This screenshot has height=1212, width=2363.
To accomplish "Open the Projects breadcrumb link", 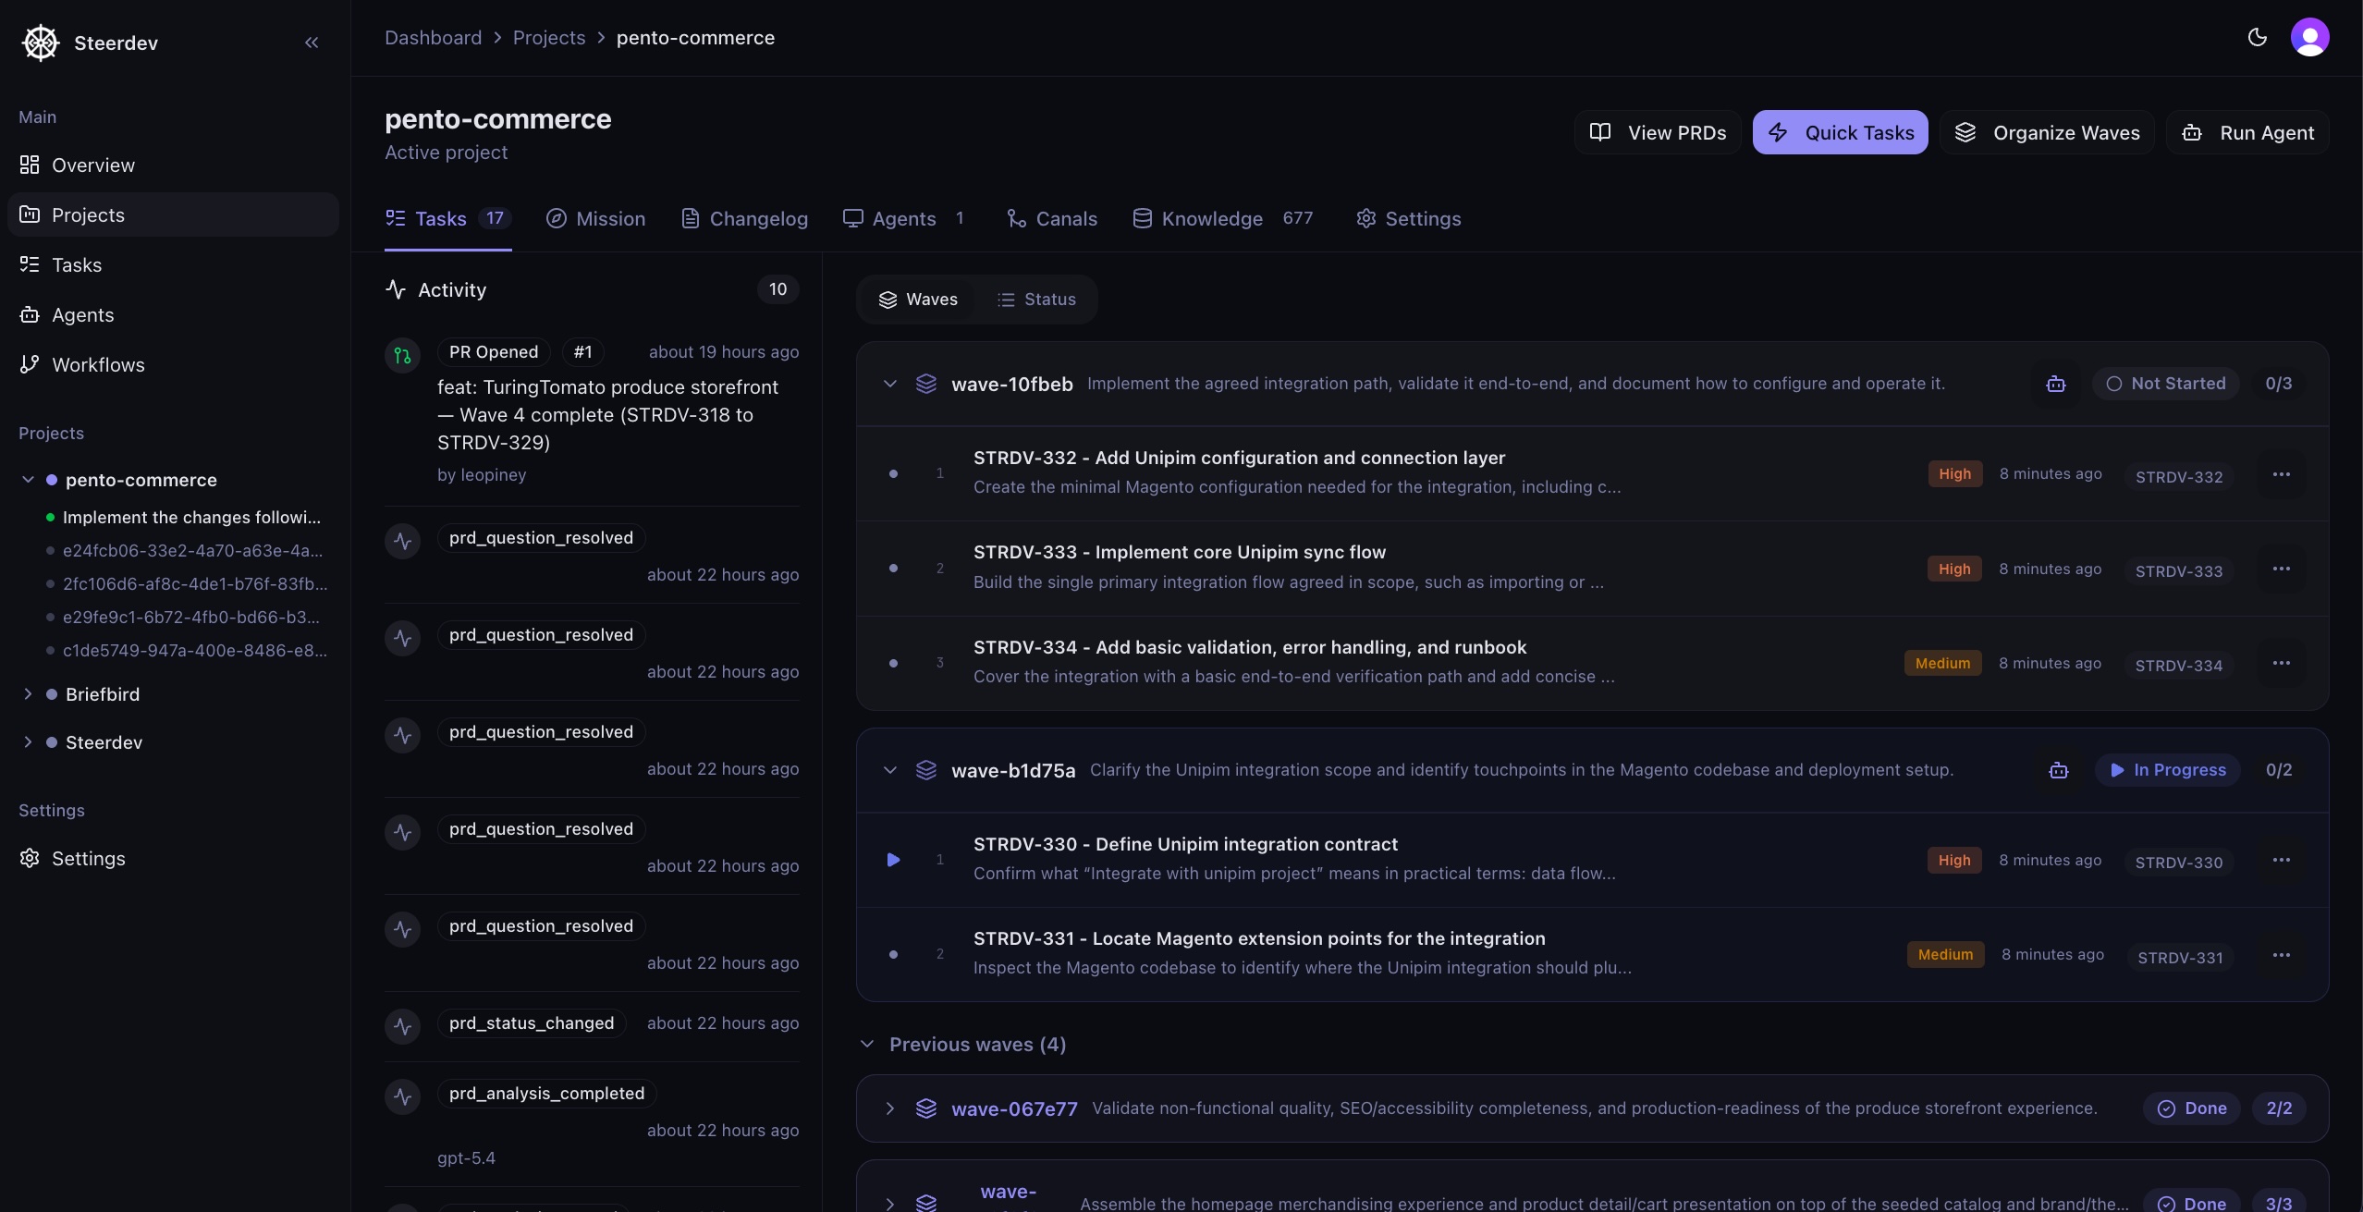I will click(550, 37).
